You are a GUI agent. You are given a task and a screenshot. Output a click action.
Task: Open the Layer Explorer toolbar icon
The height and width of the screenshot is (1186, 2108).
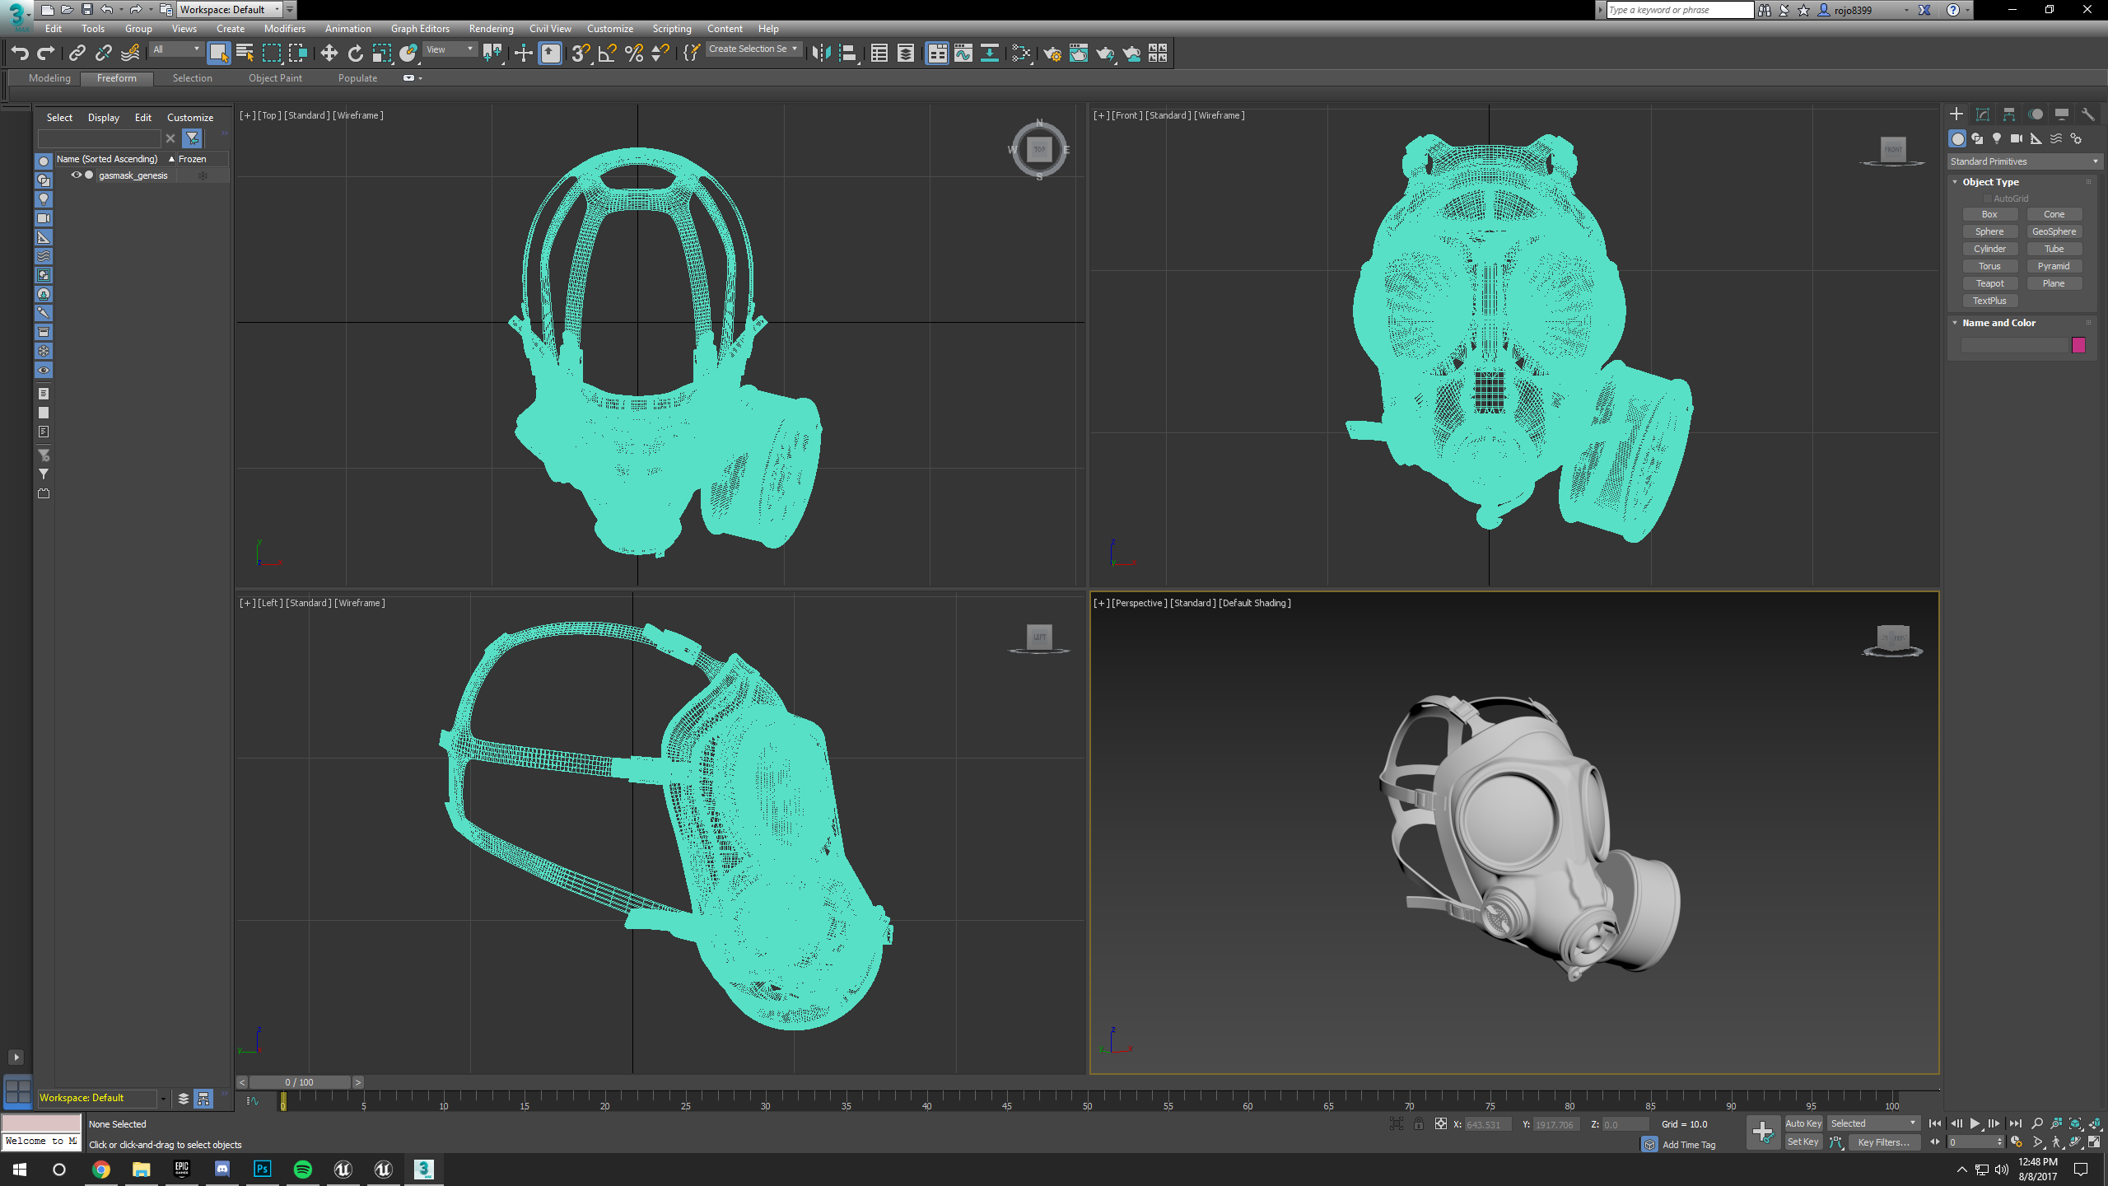coord(905,54)
